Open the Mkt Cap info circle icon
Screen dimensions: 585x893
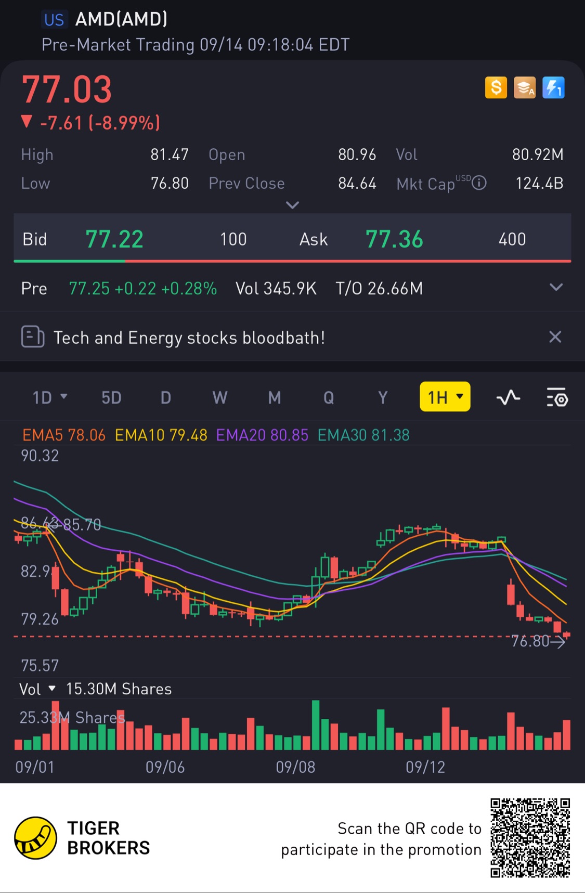click(x=479, y=183)
